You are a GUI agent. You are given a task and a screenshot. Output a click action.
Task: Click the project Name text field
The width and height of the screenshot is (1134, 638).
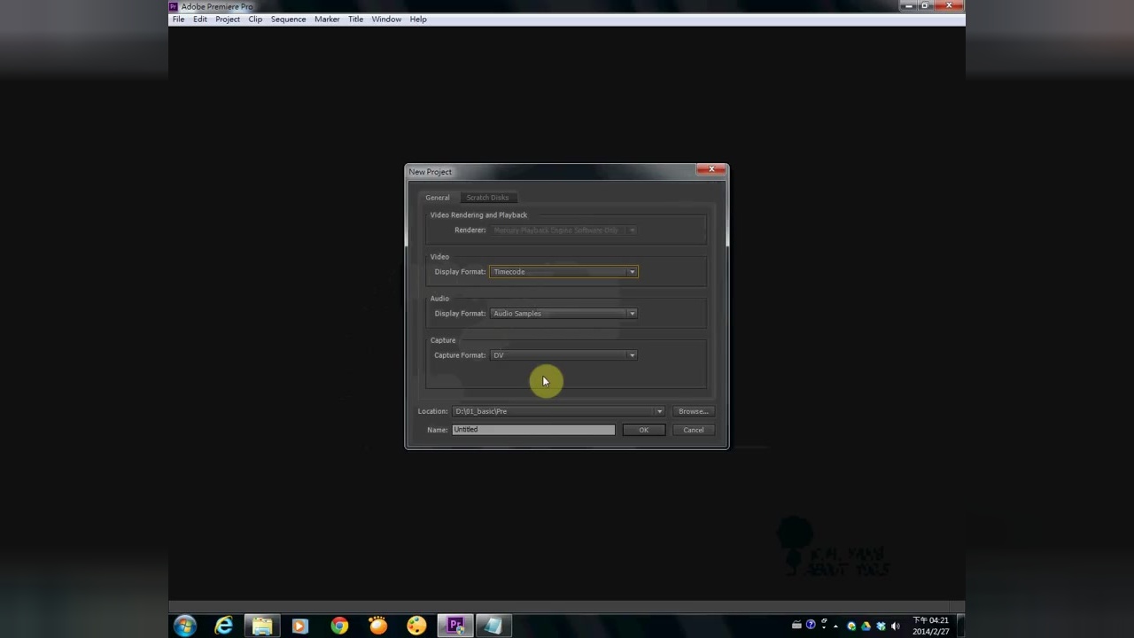click(x=532, y=430)
